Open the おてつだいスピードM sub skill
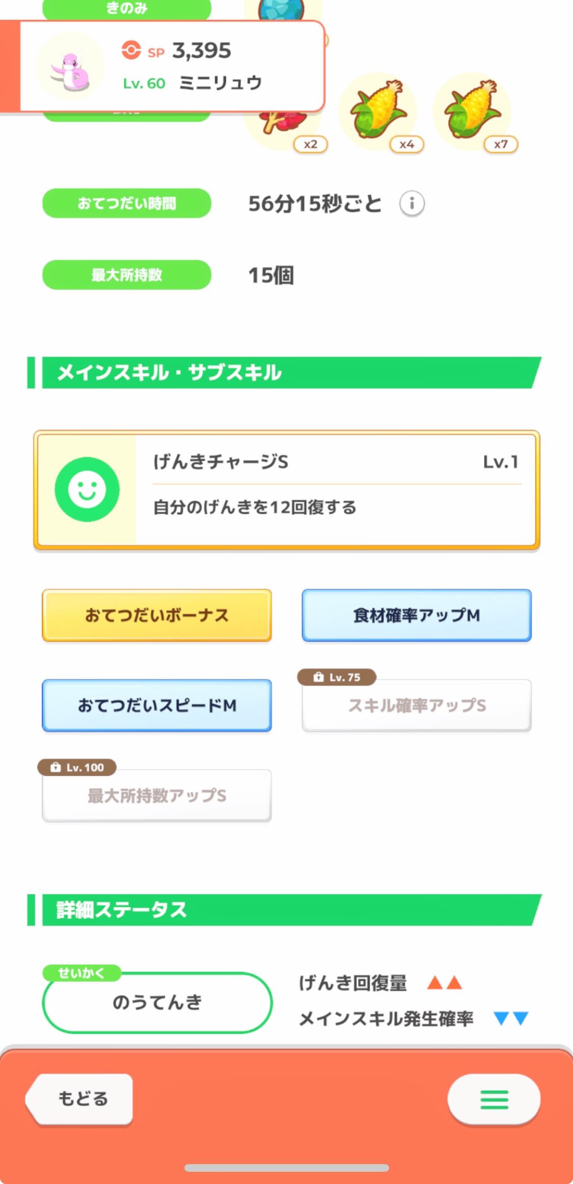 coord(157,705)
